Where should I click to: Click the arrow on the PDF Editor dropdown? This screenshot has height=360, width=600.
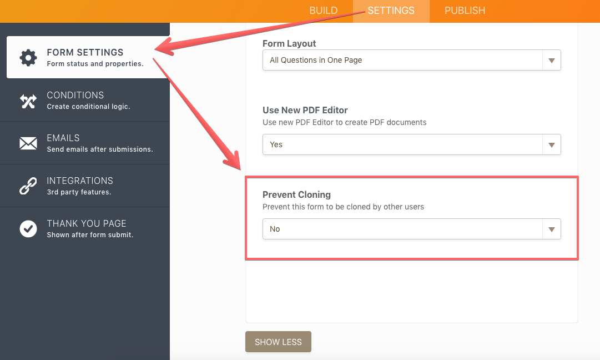pos(551,144)
